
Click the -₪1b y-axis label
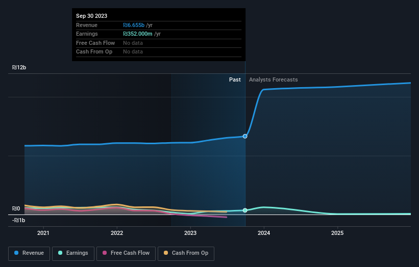tap(19, 220)
